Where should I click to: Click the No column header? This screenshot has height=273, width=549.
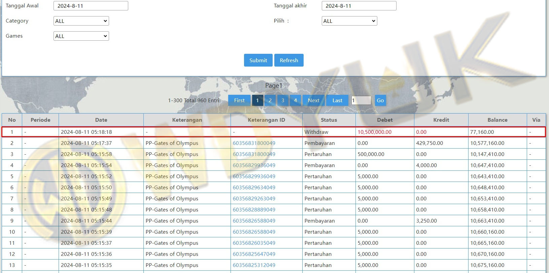pyautogui.click(x=12, y=120)
